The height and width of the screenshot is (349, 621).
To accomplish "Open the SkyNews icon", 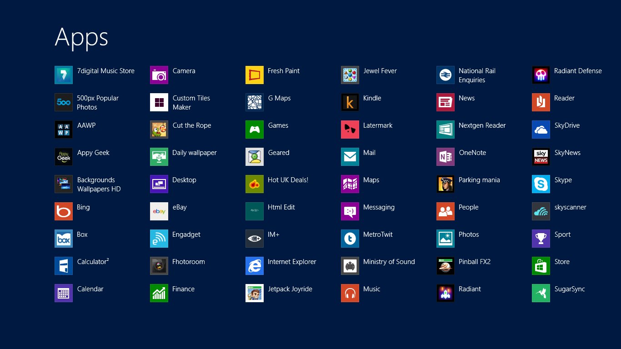I will [541, 157].
